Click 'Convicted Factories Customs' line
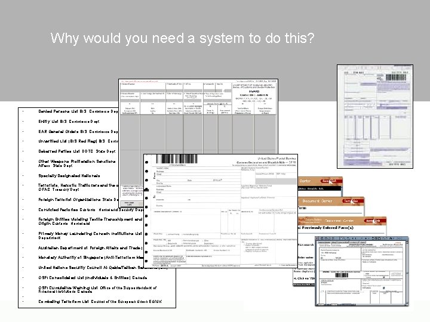Image resolution: width=430 pixels, height=322 pixels. click(91, 210)
